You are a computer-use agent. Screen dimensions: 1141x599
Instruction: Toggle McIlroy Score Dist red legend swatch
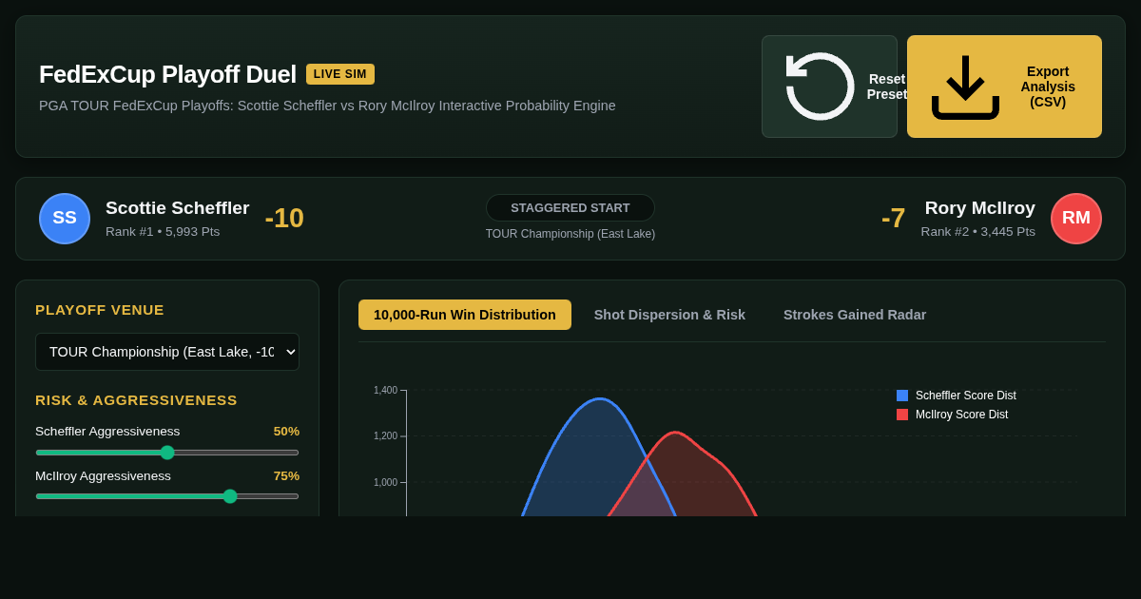[x=902, y=415]
